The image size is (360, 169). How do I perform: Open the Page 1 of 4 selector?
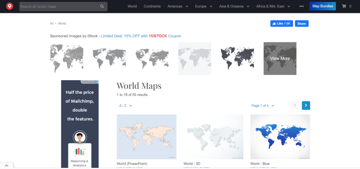click(263, 105)
